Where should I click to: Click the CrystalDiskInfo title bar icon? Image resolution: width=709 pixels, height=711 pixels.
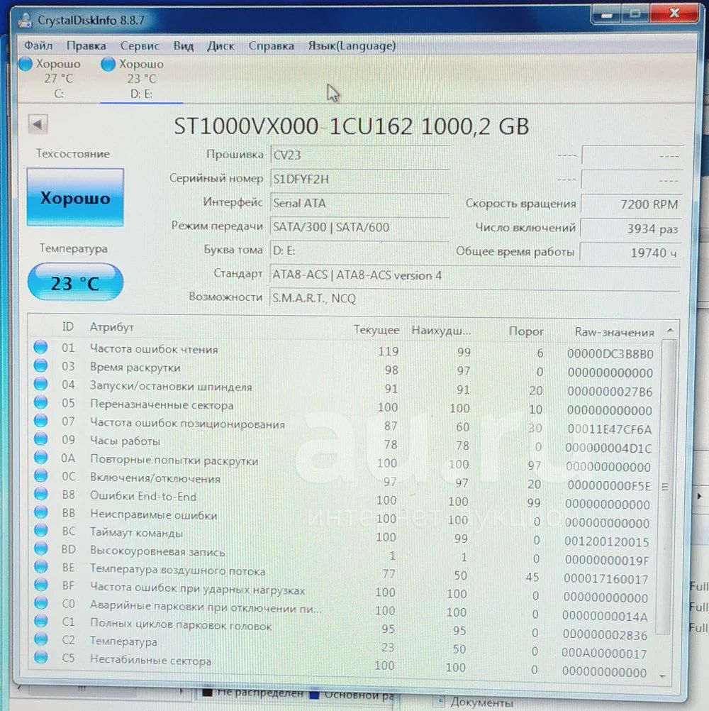tap(26, 20)
